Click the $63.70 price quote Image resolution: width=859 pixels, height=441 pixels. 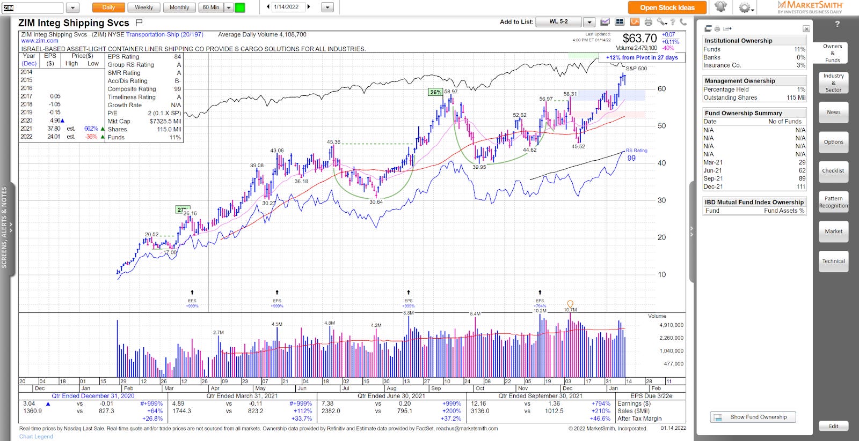(x=639, y=38)
